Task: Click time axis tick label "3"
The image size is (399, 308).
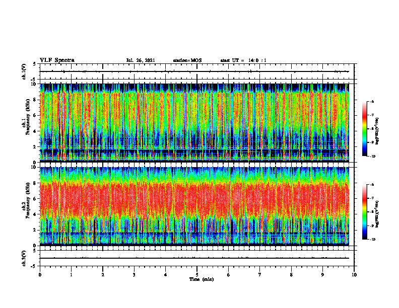Action: pos(134,275)
